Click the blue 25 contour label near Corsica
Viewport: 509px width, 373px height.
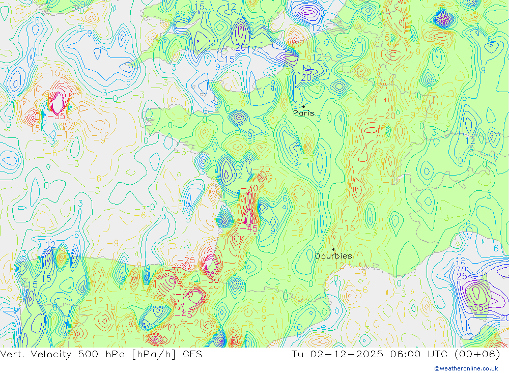[x=462, y=276]
